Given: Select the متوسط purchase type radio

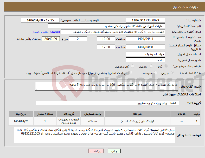Looking at the screenshot, I should click(x=156, y=72).
